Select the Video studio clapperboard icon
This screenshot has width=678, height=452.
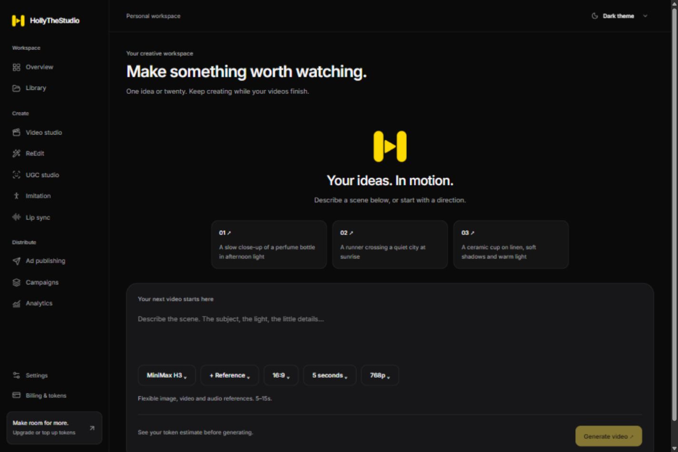click(17, 132)
